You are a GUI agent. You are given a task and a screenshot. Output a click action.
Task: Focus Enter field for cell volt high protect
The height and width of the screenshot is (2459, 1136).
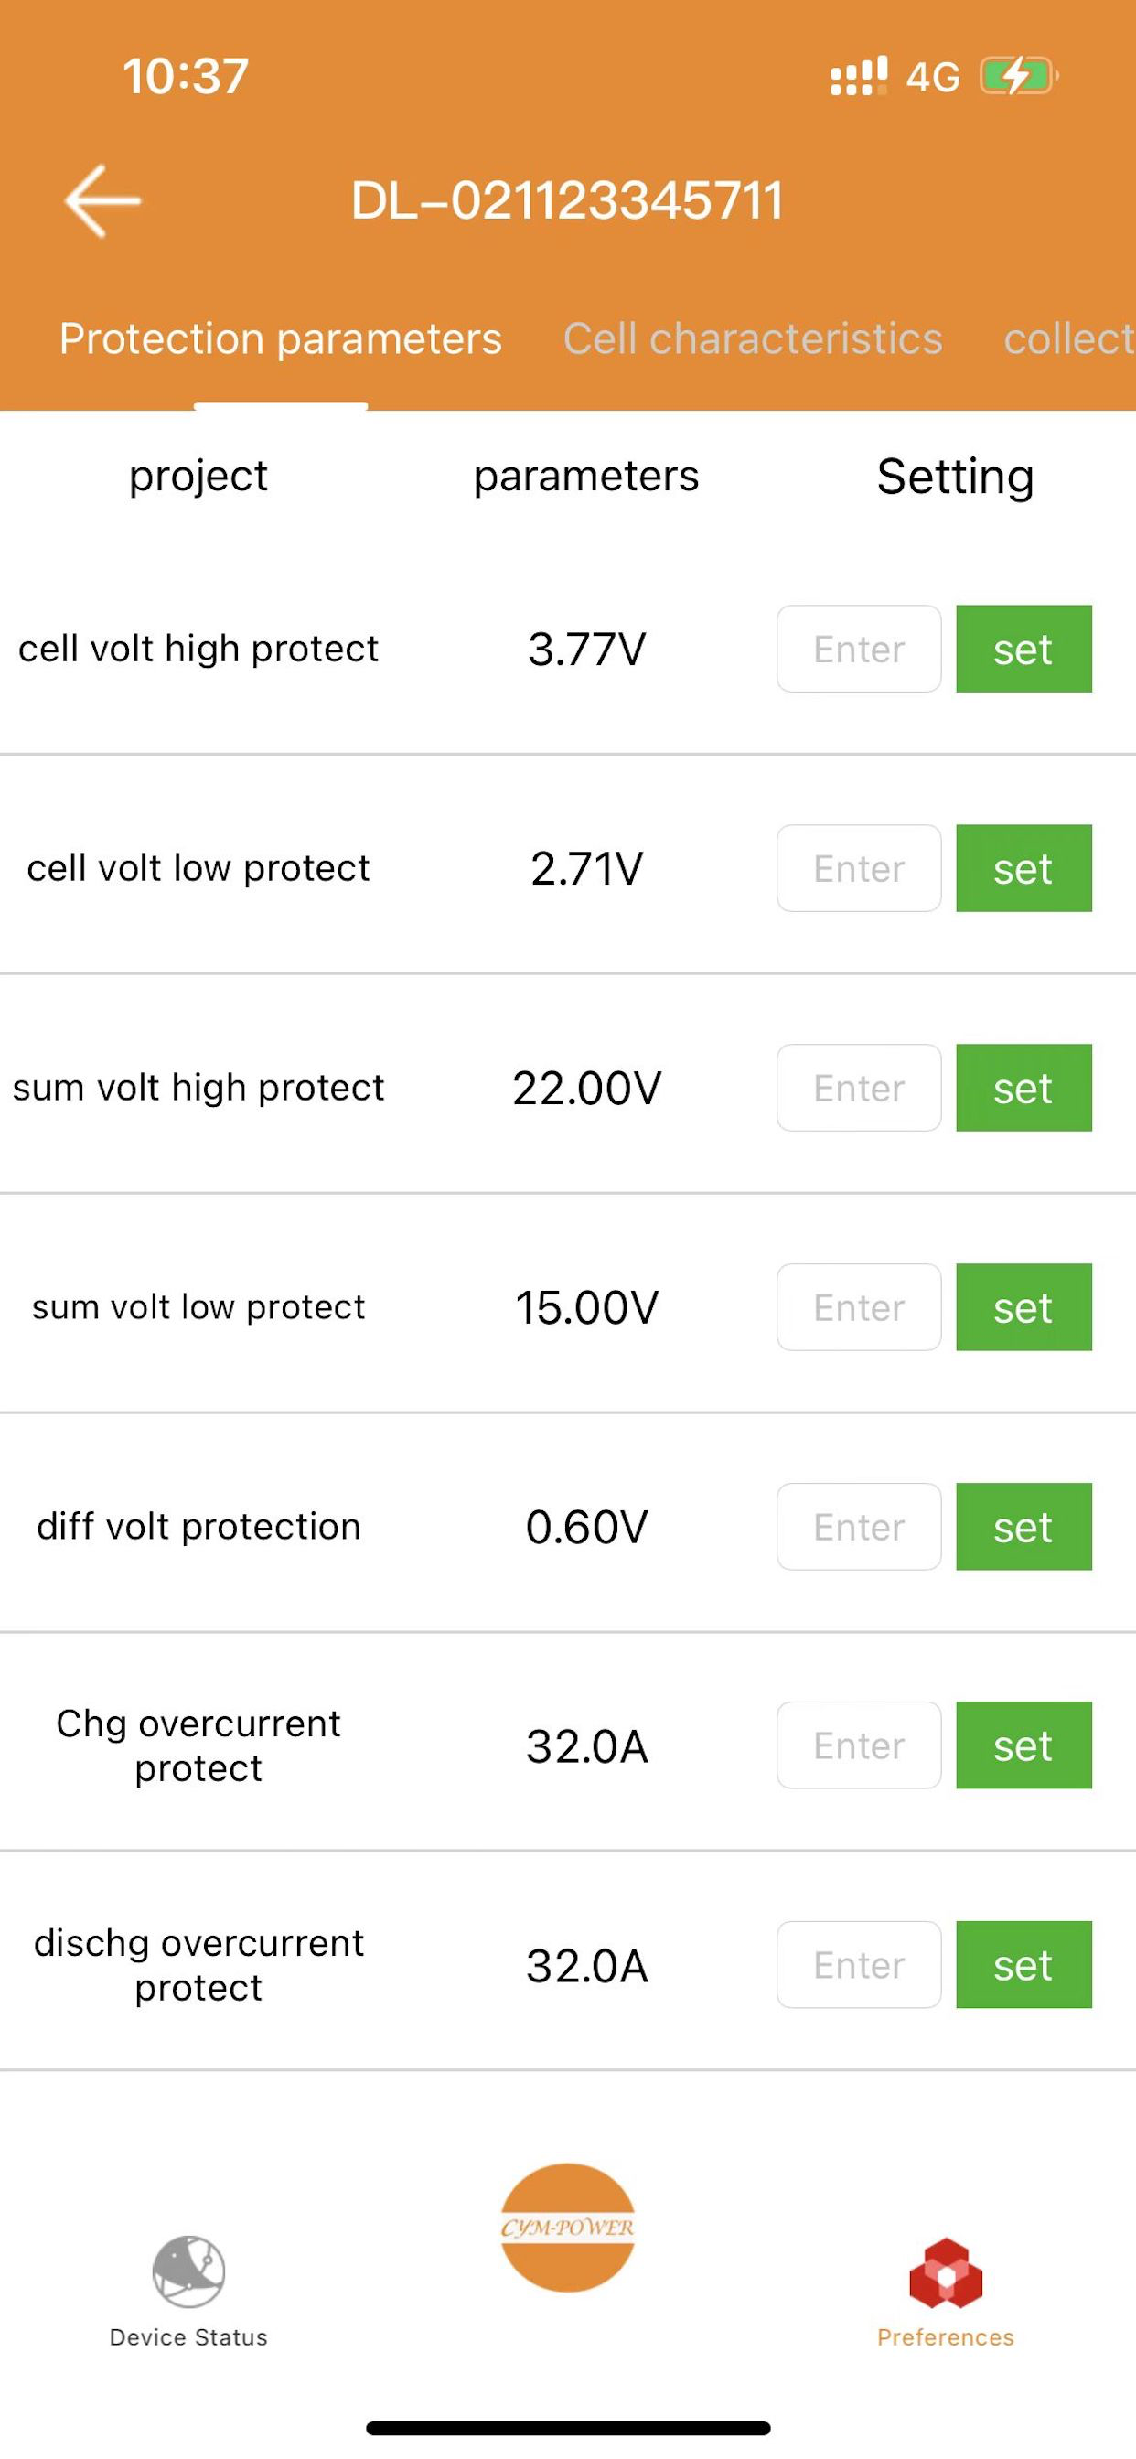pos(859,650)
